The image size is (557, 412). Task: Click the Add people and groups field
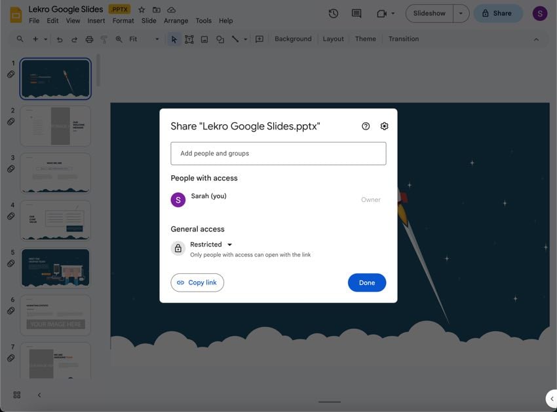[278, 152]
